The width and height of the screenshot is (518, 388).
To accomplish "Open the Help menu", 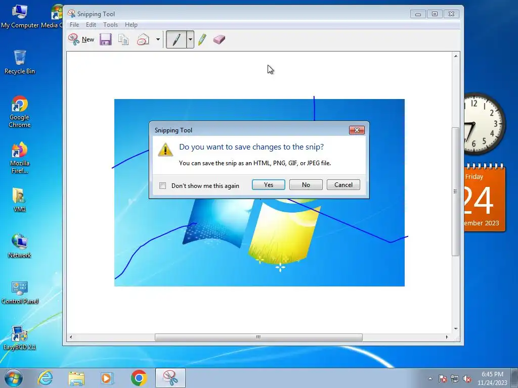I will pos(131,25).
